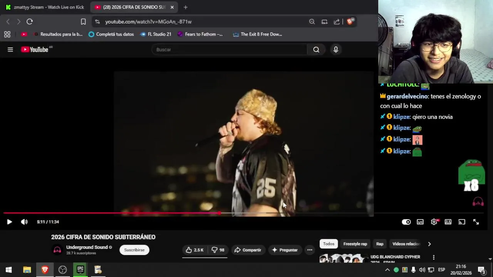The height and width of the screenshot is (277, 493).
Task: Switch to the zmattyy Stream Kick tab
Action: pyautogui.click(x=45, y=7)
